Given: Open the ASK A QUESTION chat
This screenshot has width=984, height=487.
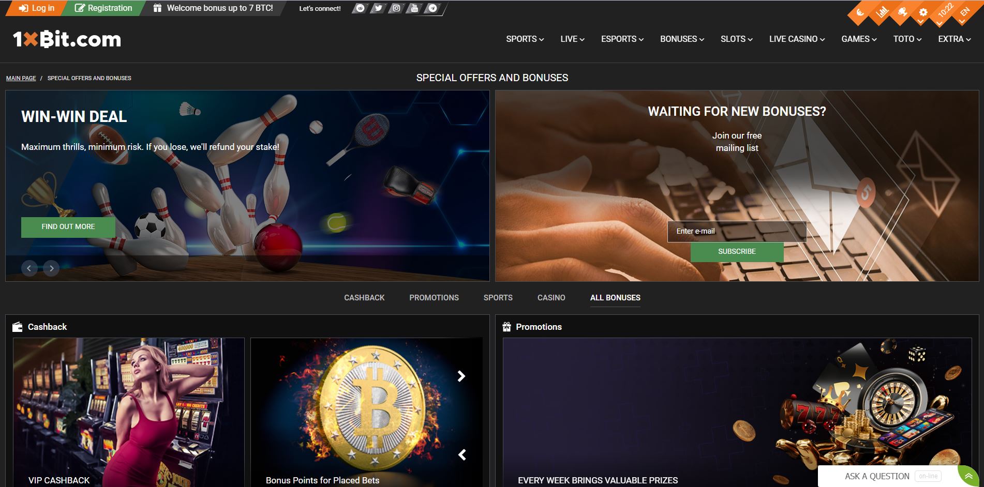Looking at the screenshot, I should tap(887, 476).
